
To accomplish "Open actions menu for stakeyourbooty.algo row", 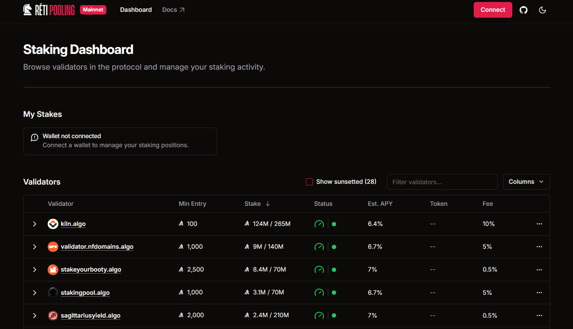I will tap(540, 270).
